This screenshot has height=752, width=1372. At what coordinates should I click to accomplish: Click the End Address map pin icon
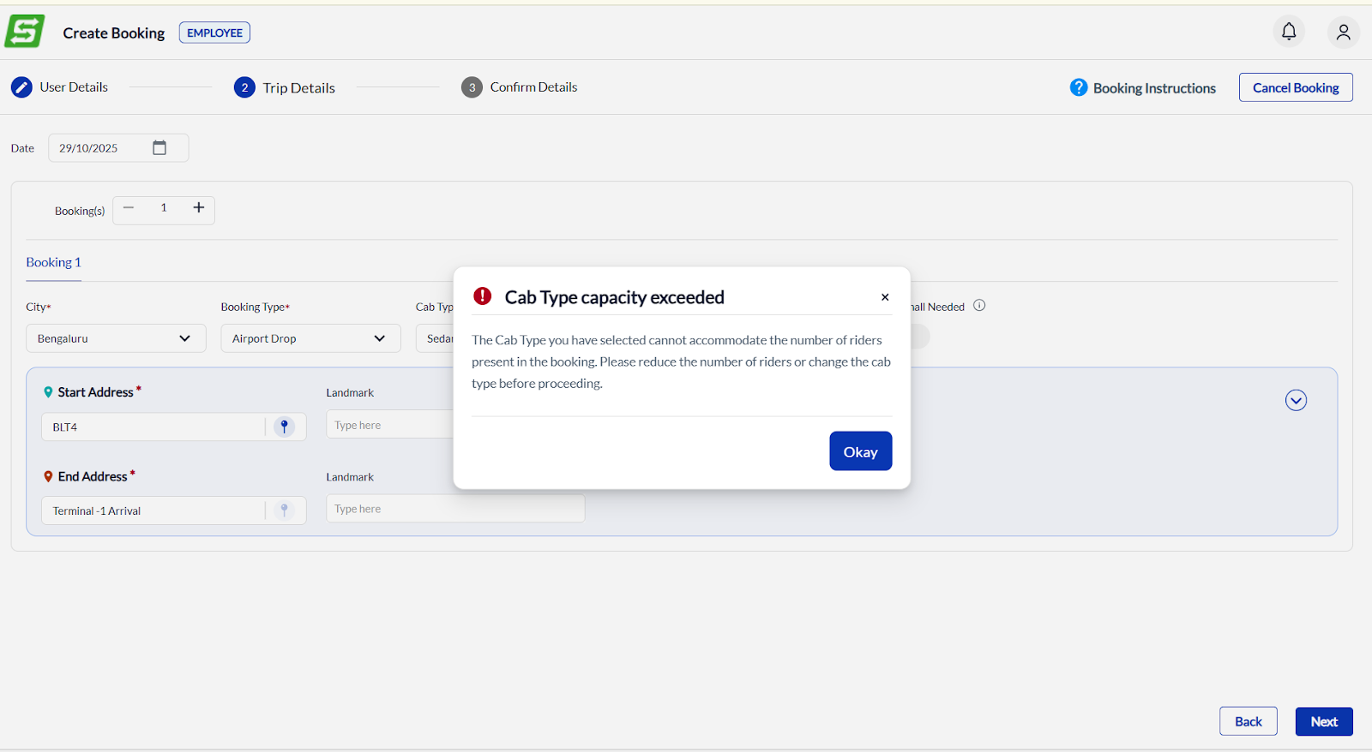[x=285, y=510]
